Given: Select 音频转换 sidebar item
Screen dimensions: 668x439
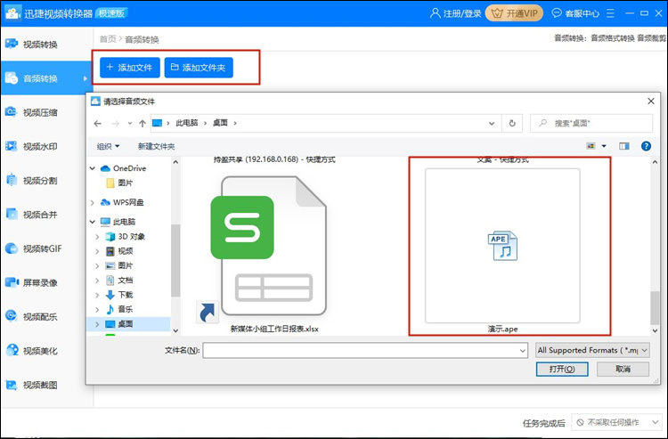Looking at the screenshot, I should 46,78.
